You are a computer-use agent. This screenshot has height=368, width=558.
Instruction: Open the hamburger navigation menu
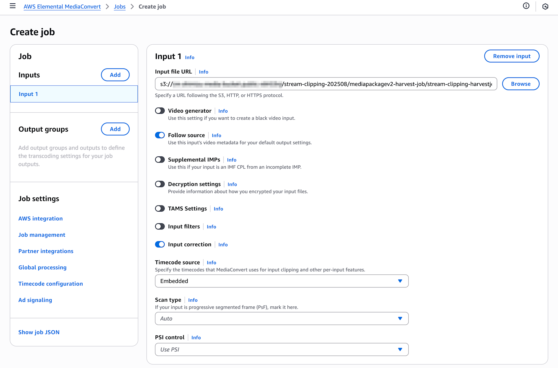click(13, 6)
